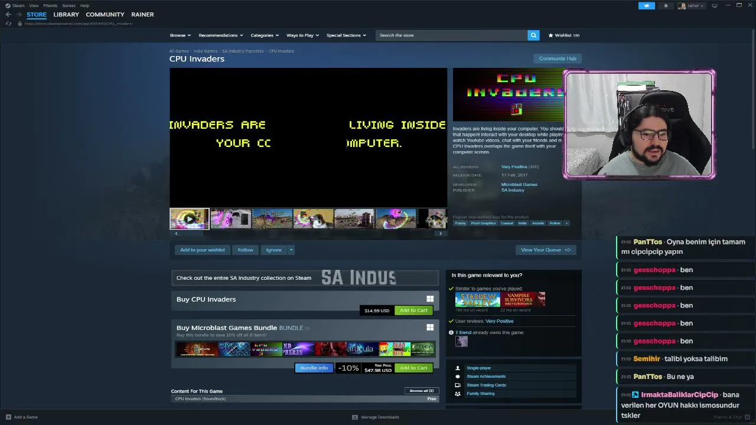
Task: Play the trailer video thumbnail
Action: coord(189,218)
